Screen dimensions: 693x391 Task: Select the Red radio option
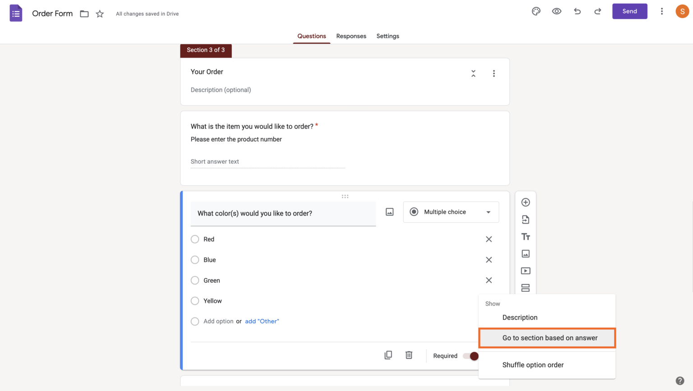click(194, 239)
